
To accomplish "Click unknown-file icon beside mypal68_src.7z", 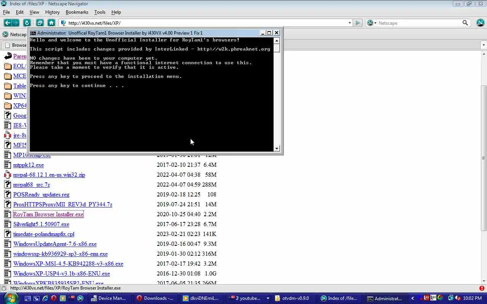I will [8, 184].
